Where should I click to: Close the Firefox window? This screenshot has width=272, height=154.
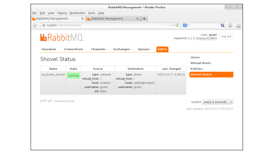pyautogui.click(x=240, y=7)
